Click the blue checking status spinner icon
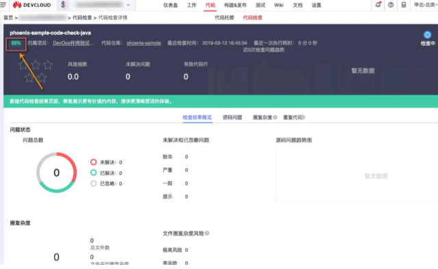Screen dimensions: 438x269 [x=427, y=35]
